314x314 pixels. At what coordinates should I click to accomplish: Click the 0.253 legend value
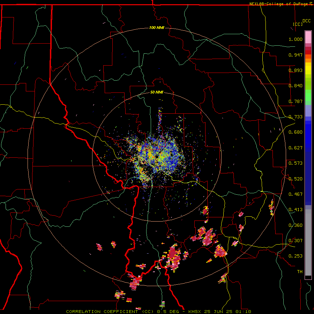[x=296, y=256]
